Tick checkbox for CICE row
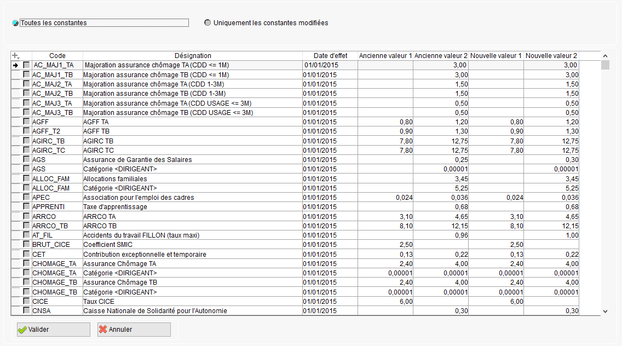Image resolution: width=622 pixels, height=346 pixels. click(26, 301)
